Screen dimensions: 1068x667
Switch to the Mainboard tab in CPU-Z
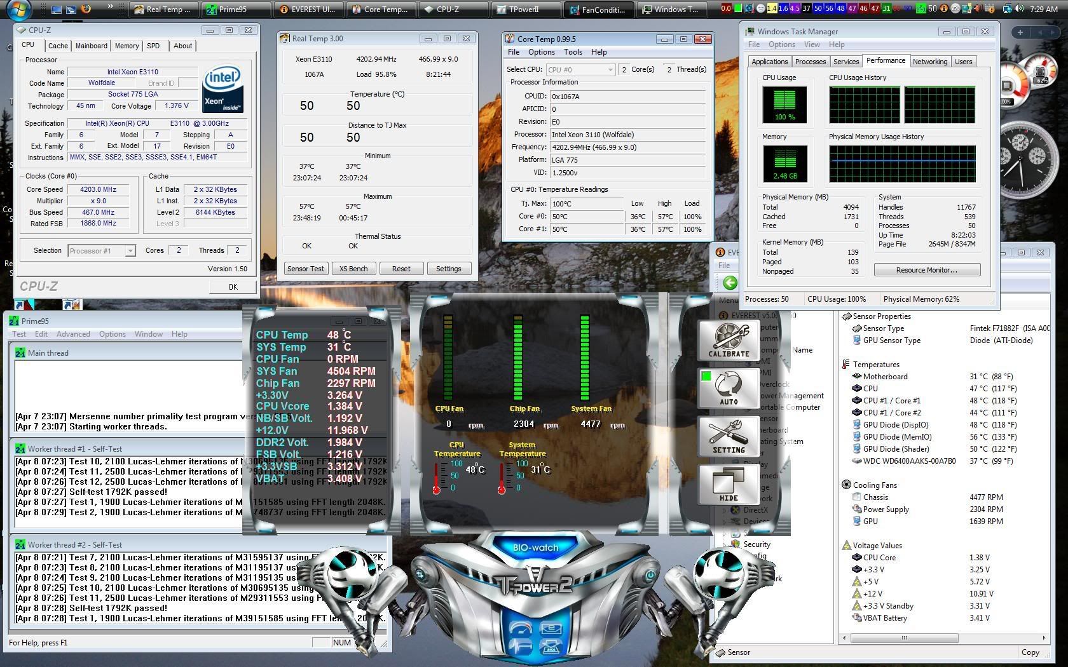point(91,46)
